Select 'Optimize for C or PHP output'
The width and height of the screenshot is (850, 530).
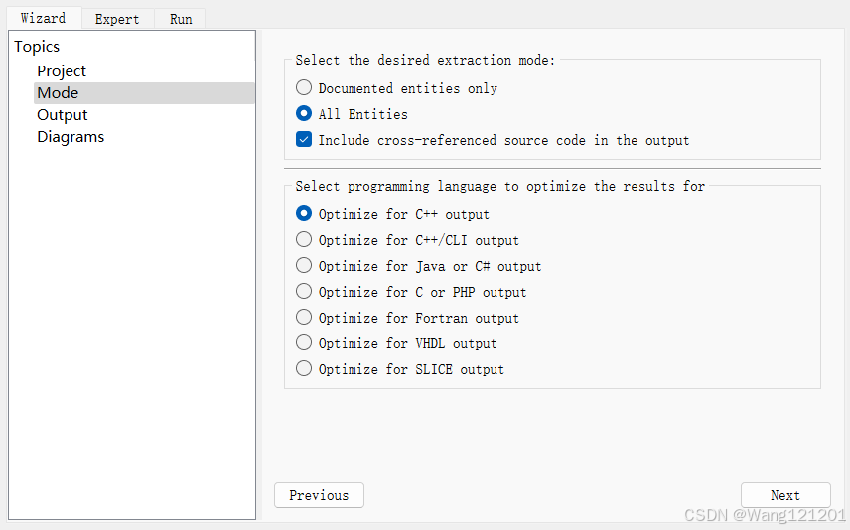(x=304, y=292)
